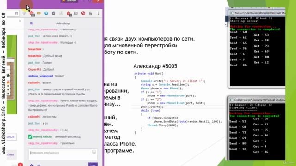Click walerij_rabota's green badge icon

(30, 136)
